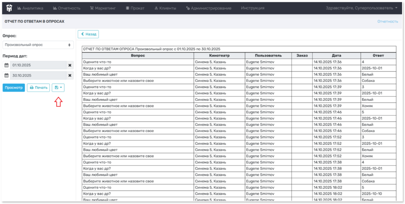
Task: Expand the Опрос survey selector
Action: tap(38, 45)
